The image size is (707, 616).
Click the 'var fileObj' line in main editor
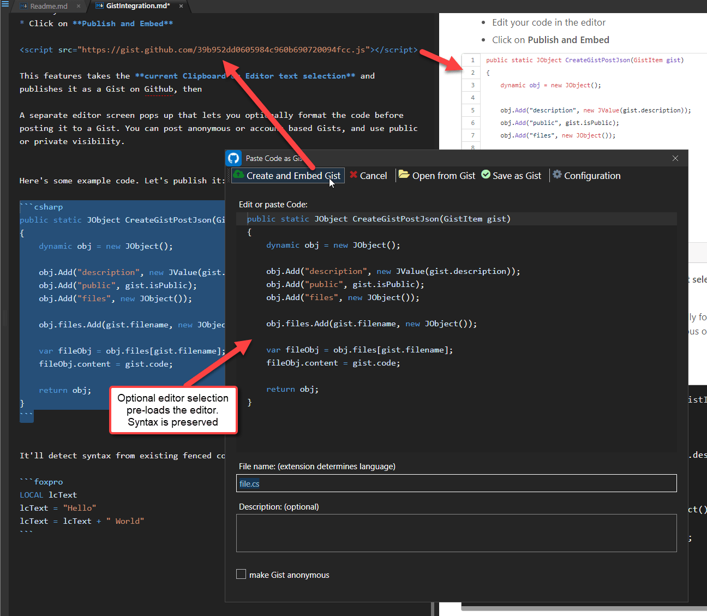(x=132, y=351)
